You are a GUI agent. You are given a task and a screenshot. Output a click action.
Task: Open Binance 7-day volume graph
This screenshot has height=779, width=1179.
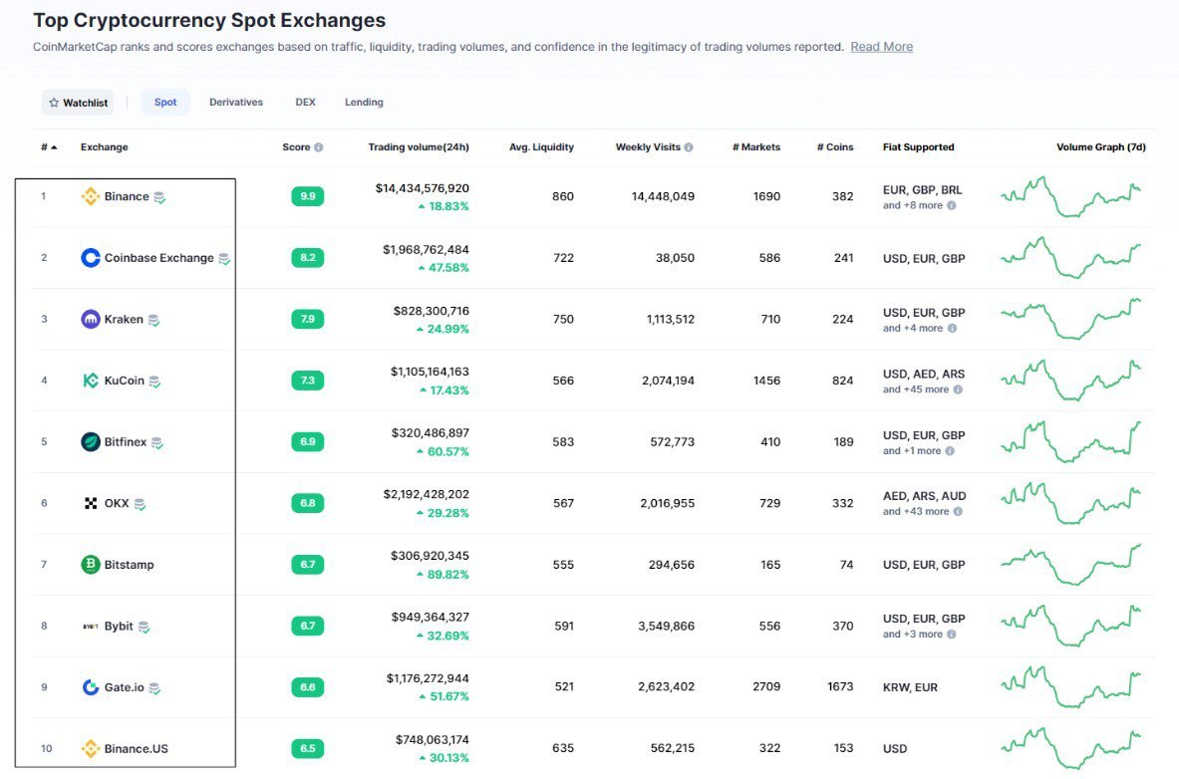pyautogui.click(x=1070, y=196)
